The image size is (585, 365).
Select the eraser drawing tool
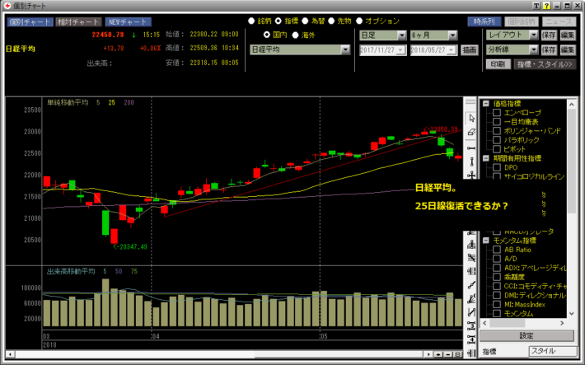click(x=471, y=132)
